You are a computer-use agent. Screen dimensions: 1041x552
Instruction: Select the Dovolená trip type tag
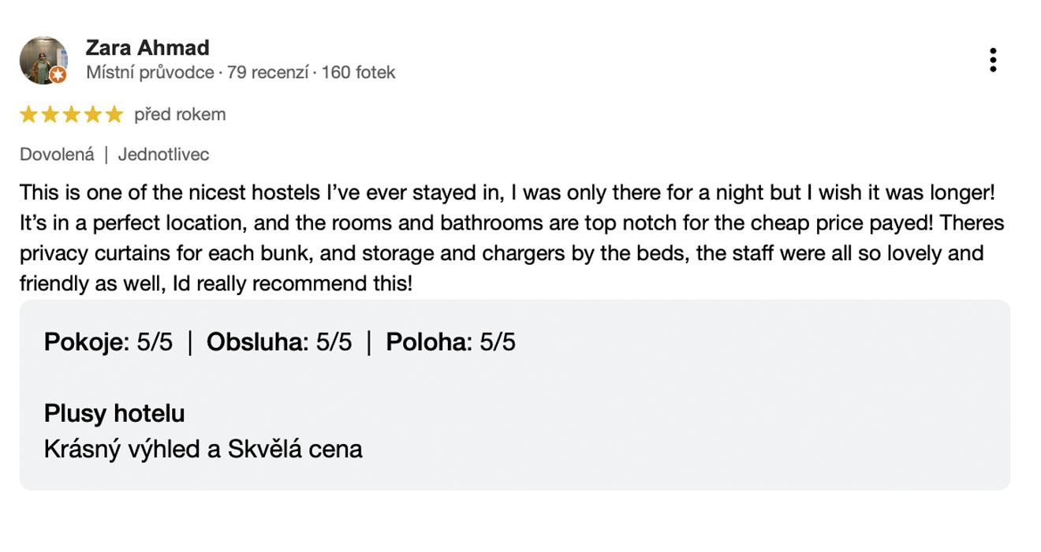[x=57, y=155]
